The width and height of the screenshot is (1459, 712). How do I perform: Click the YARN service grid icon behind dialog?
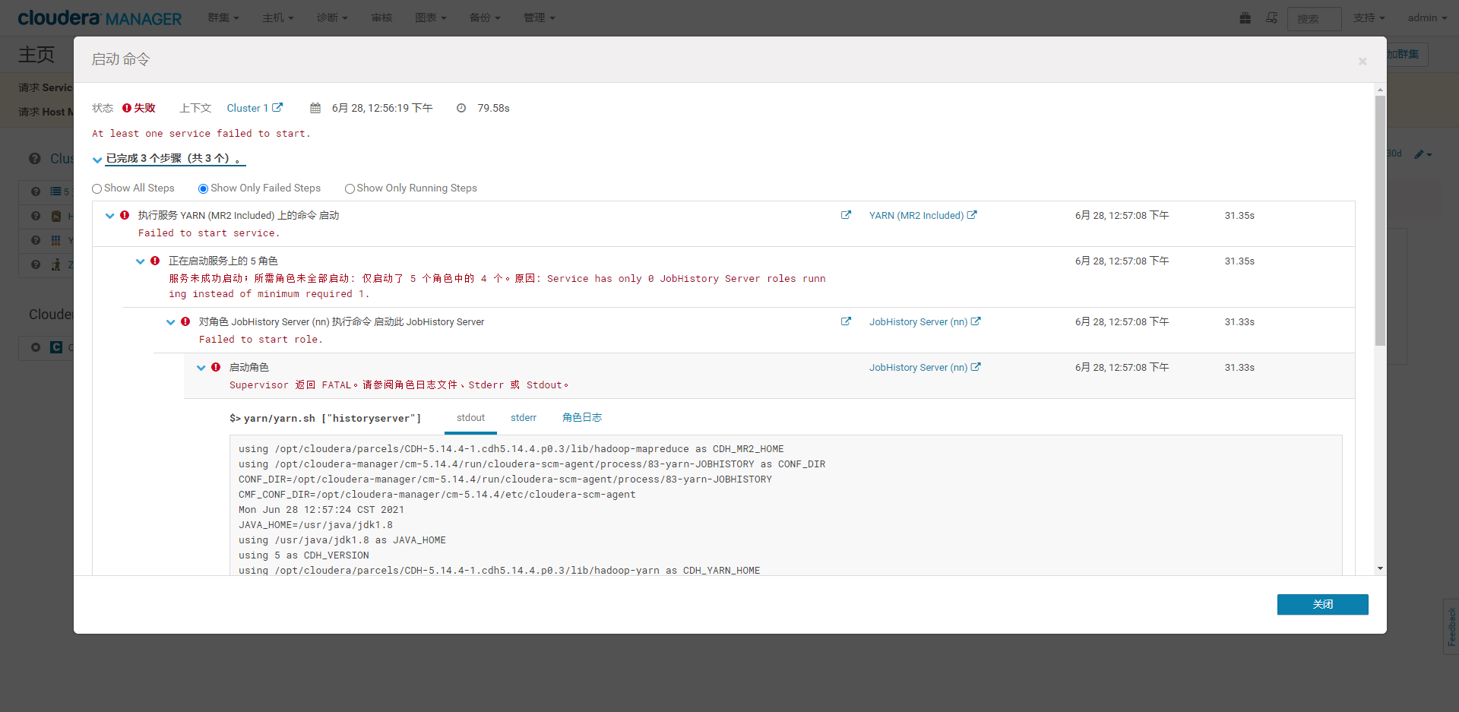coord(56,240)
